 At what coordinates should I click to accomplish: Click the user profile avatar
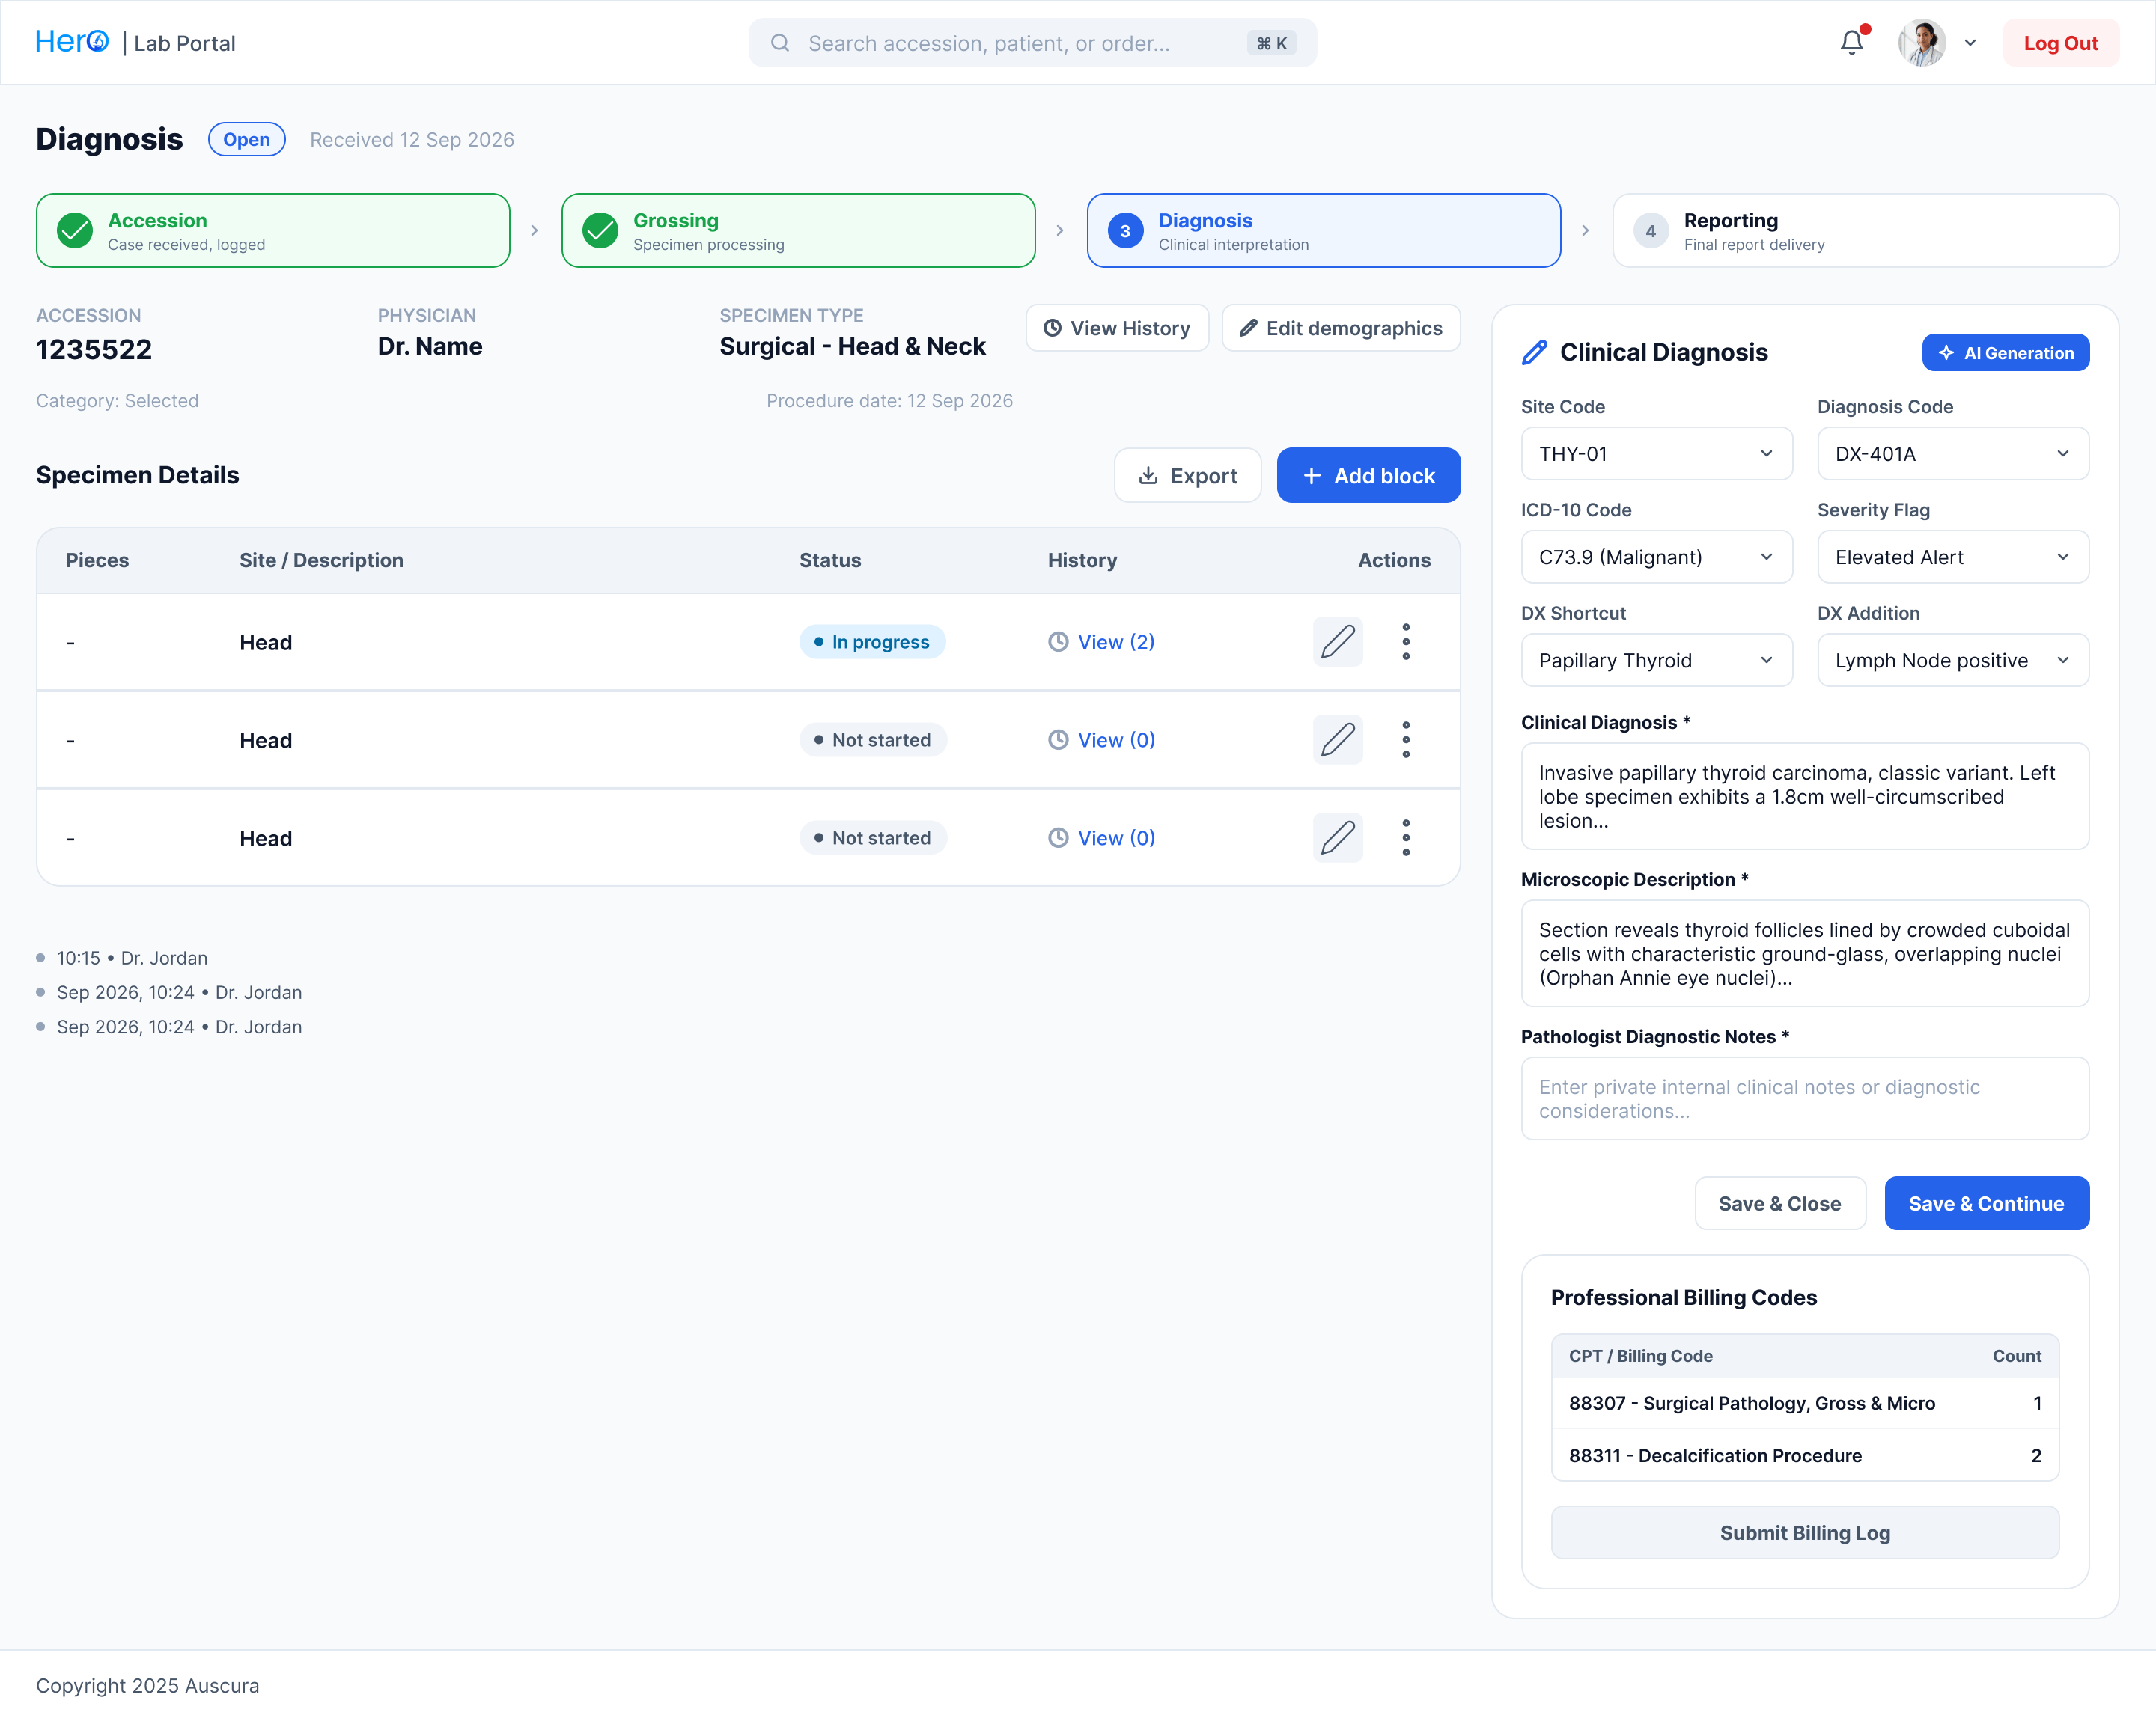pos(1921,43)
